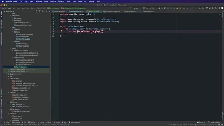The width and height of the screenshot is (224, 126).
Task: Open the Android project view dropdown
Action: [x=9, y=12]
